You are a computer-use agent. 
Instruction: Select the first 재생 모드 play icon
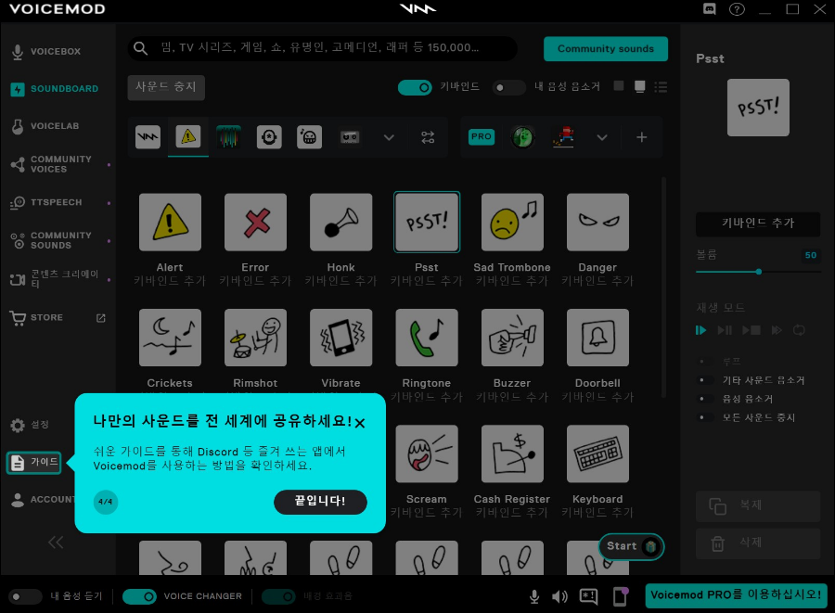click(x=700, y=330)
